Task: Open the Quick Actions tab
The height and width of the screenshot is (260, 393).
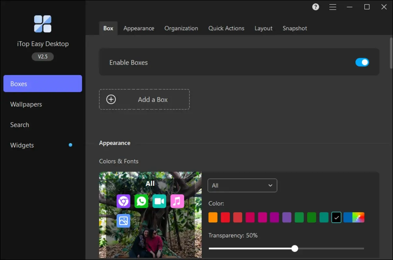Action: [226, 28]
